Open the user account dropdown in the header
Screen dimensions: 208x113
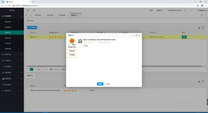point(202,10)
